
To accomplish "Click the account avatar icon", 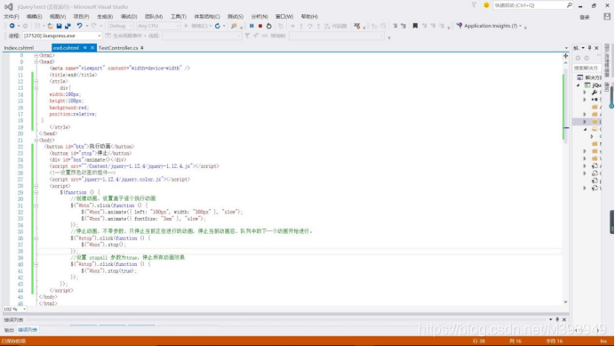I will 607,17.
